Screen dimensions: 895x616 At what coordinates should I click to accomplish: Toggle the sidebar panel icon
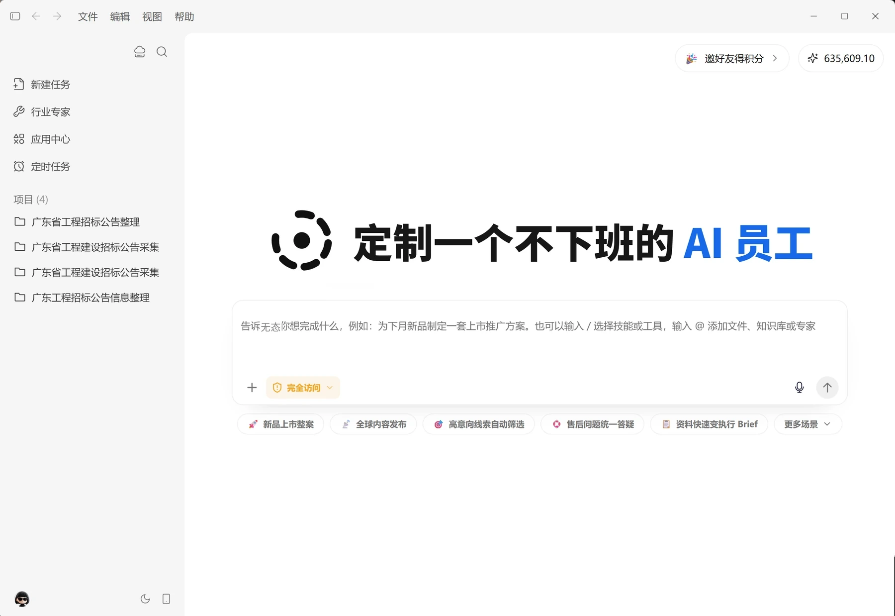coord(15,16)
